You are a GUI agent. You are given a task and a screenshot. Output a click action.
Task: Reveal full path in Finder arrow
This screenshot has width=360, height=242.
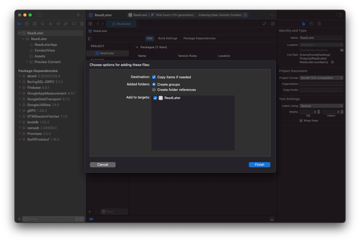[x=332, y=62]
